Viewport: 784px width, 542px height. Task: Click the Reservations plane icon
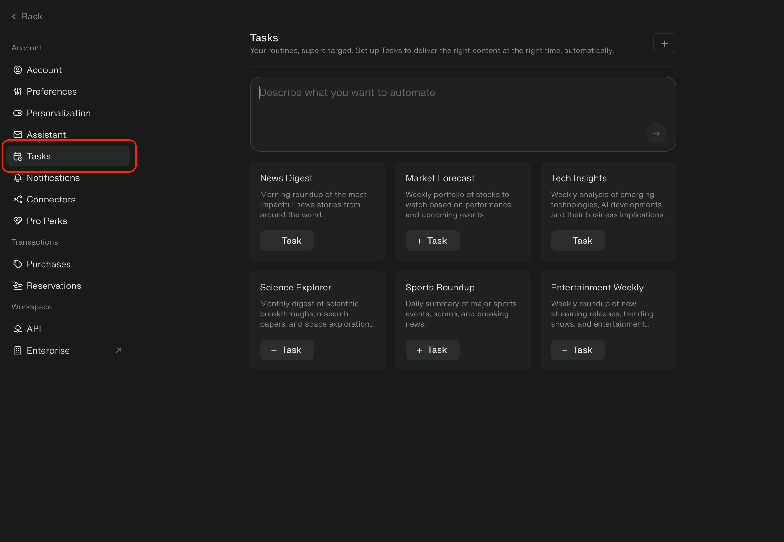coord(18,286)
